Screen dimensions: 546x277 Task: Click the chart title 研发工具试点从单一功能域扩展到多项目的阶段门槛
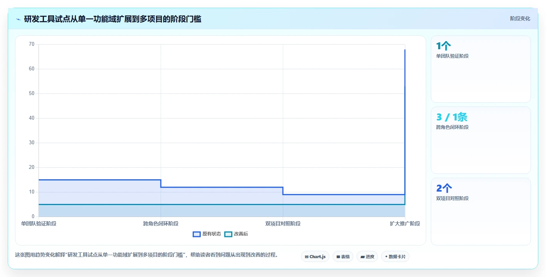pyautogui.click(x=113, y=19)
